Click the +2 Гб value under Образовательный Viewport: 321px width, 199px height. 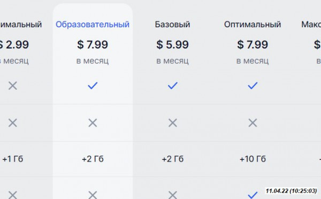(93, 159)
